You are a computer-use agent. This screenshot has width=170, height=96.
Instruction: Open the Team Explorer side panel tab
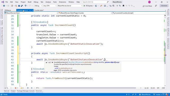pos(168,22)
